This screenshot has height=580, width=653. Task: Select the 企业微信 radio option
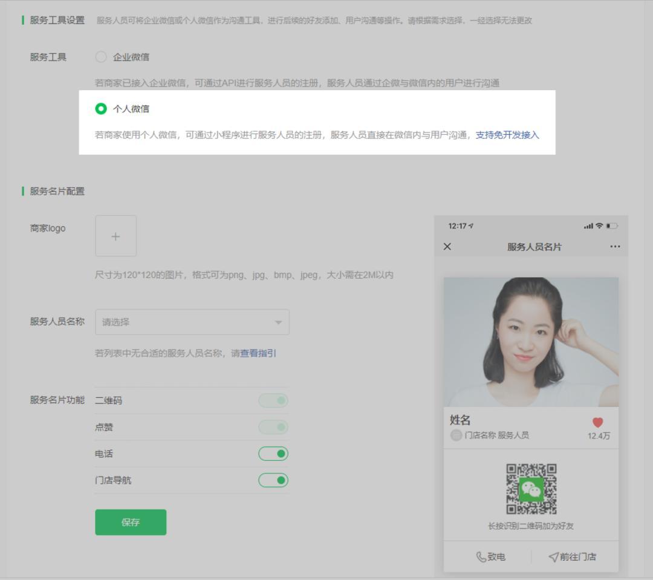[101, 57]
